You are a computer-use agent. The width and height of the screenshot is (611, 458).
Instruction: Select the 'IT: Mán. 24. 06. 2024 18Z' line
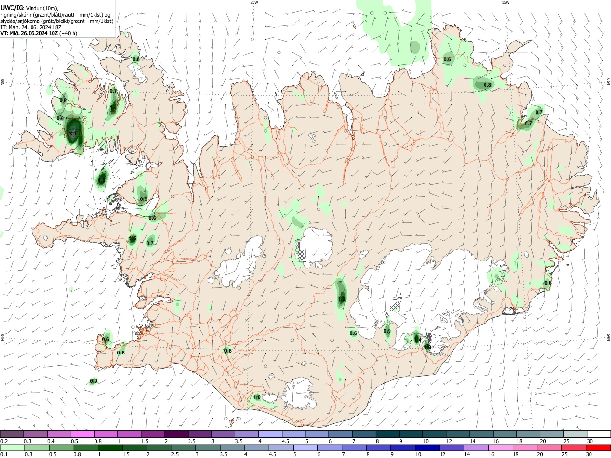31,27
